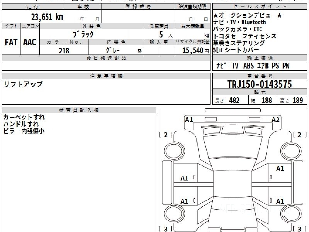Click the 内装色 header cell
The width and height of the screenshot is (309, 232).
[116, 42]
